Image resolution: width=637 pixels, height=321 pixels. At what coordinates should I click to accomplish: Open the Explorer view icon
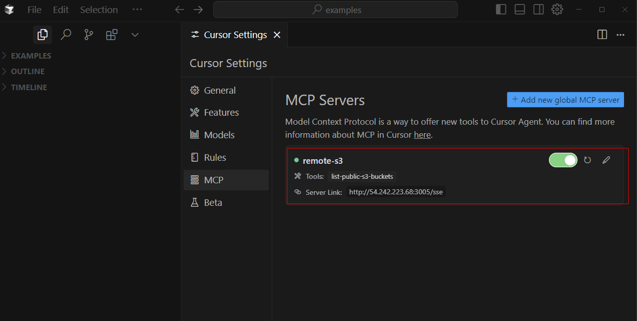coord(43,35)
